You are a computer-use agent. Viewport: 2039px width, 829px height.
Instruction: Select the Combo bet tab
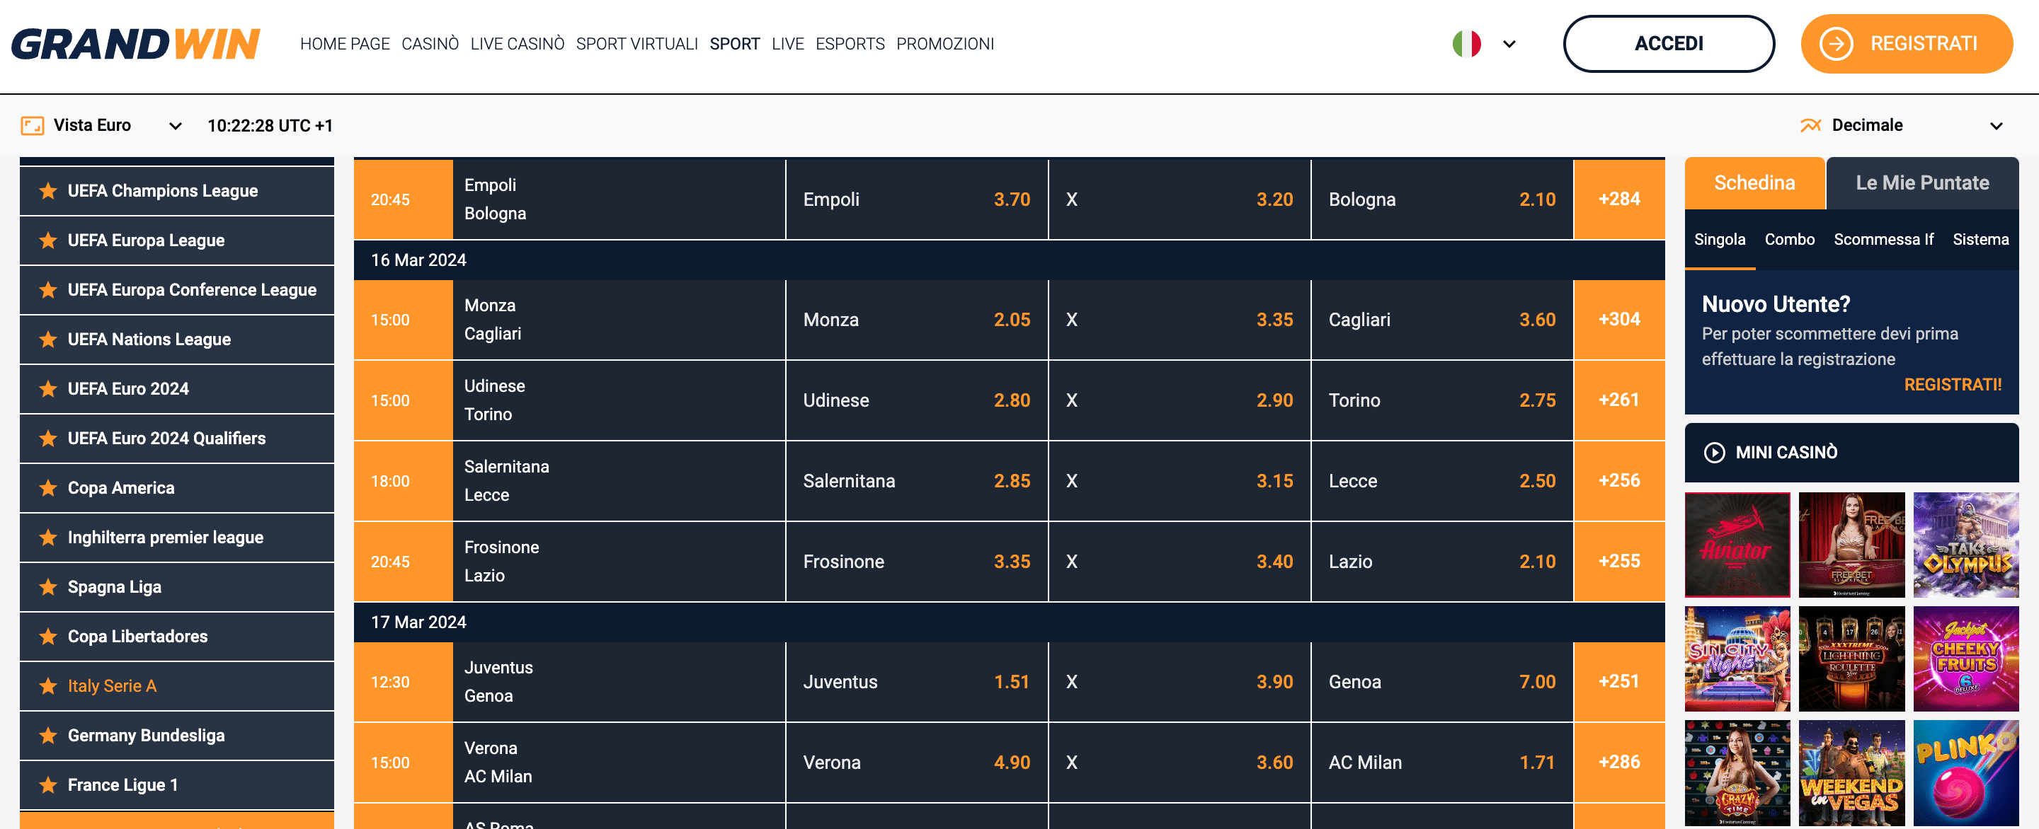(1790, 239)
